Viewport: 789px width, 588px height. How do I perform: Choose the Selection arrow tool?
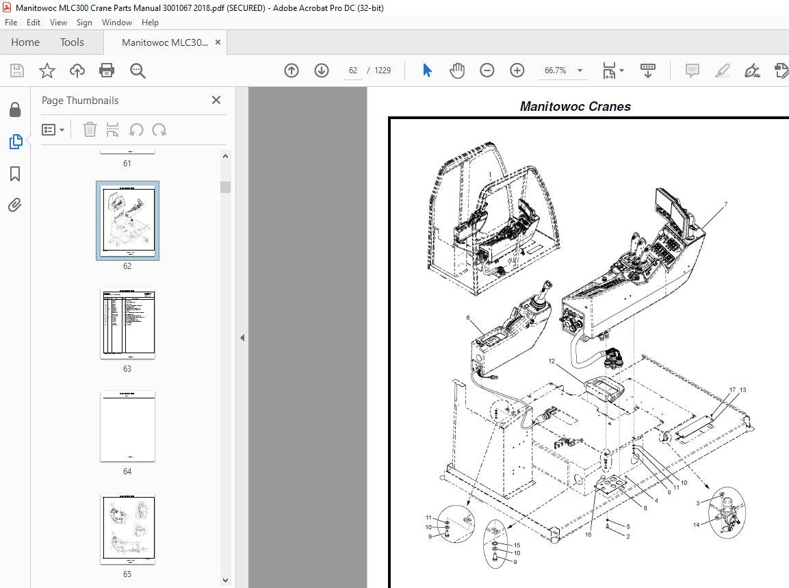coord(427,71)
